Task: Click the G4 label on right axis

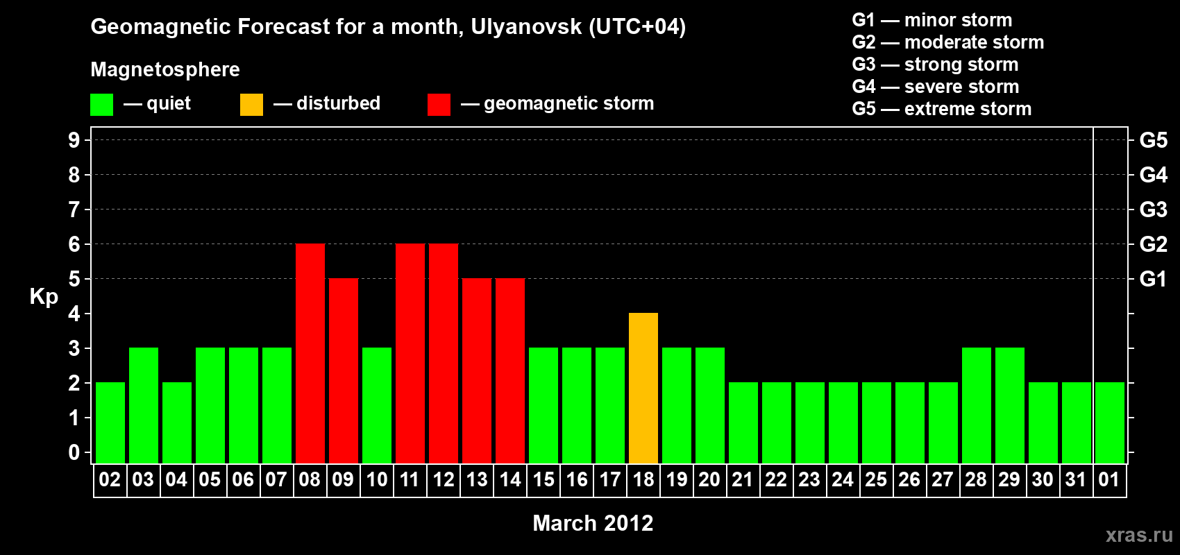Action: (1154, 175)
